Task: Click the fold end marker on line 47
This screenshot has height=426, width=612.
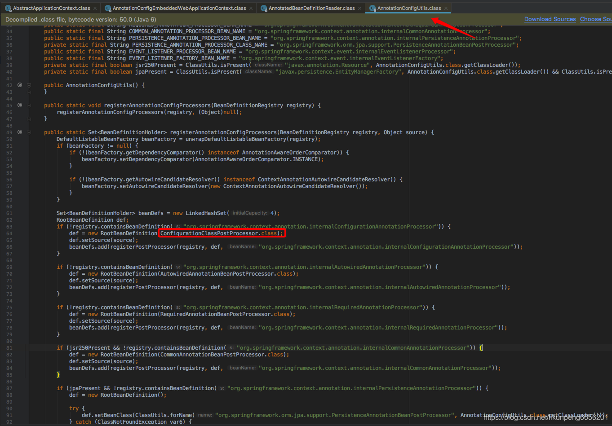Action: pyautogui.click(x=29, y=119)
